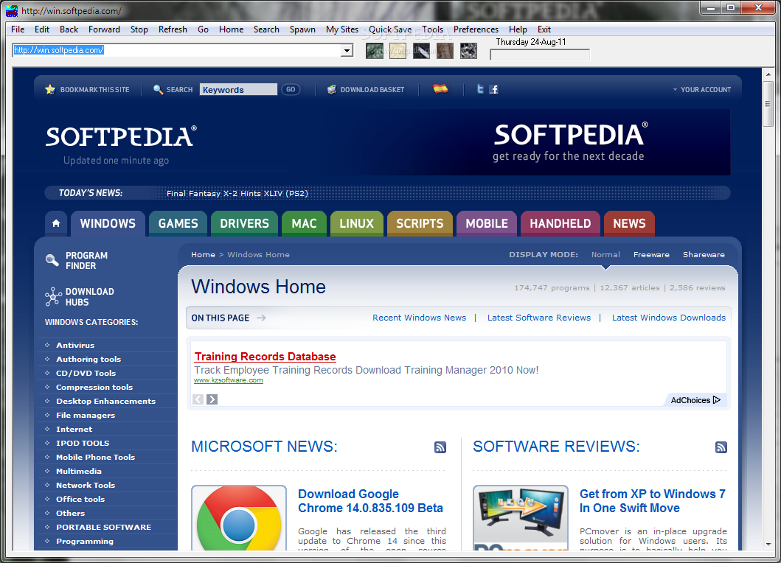Screen dimensions: 781x563
Task: Open the Edit menu
Action: [x=42, y=29]
